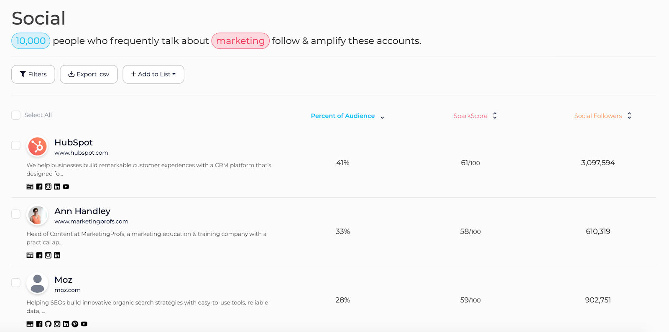The height and width of the screenshot is (332, 669).
Task: Open the Filters panel
Action: click(x=33, y=74)
